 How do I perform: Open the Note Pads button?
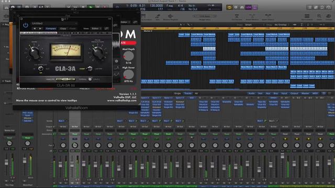(x=316, y=7)
